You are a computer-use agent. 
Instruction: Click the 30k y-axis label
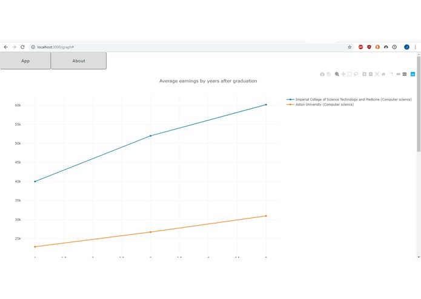[18, 220]
